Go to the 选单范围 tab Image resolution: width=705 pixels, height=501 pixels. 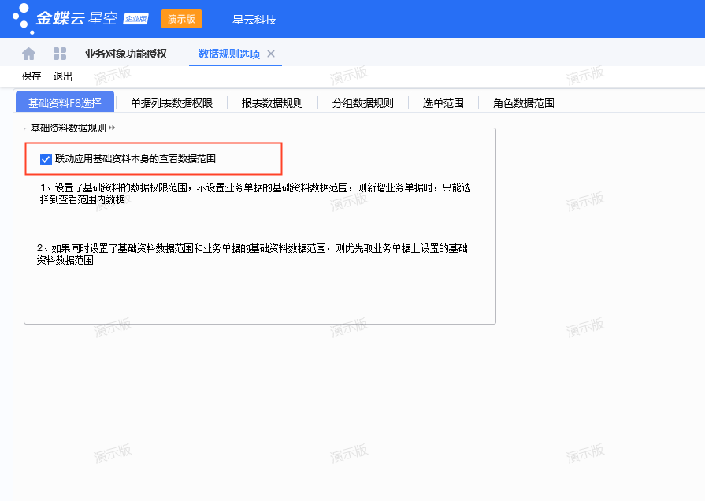tap(443, 102)
